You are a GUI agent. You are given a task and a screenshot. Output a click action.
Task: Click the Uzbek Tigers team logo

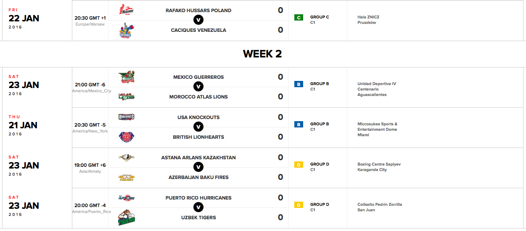127,218
